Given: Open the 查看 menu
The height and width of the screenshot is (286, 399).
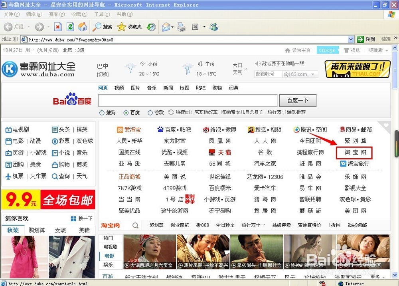Looking at the screenshot, I should point(57,14).
